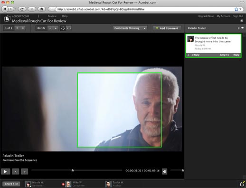Adjust the volume slider handle
Viewport: 246px width, 188px height.
(183, 170)
